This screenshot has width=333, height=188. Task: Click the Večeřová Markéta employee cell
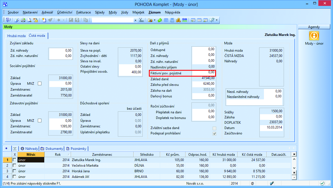102,165
